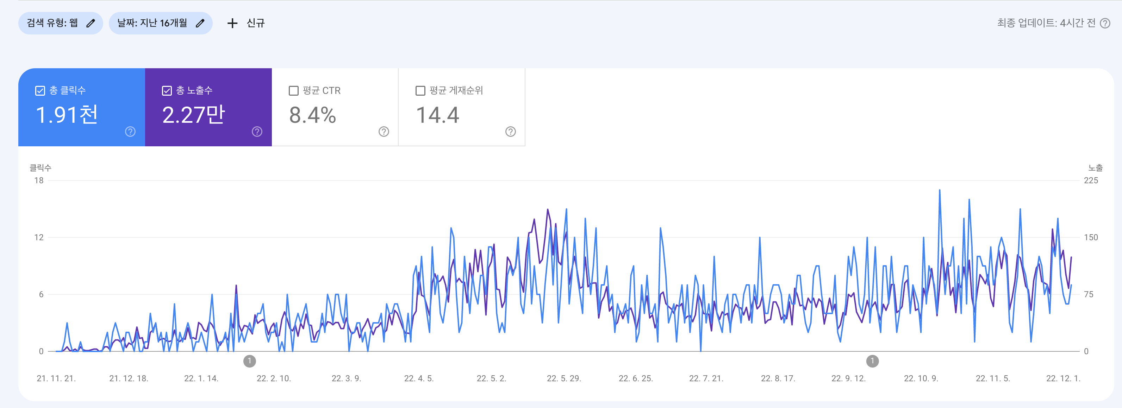Click the 1.91천 total clicks value
The image size is (1122, 408).
pyautogui.click(x=67, y=115)
